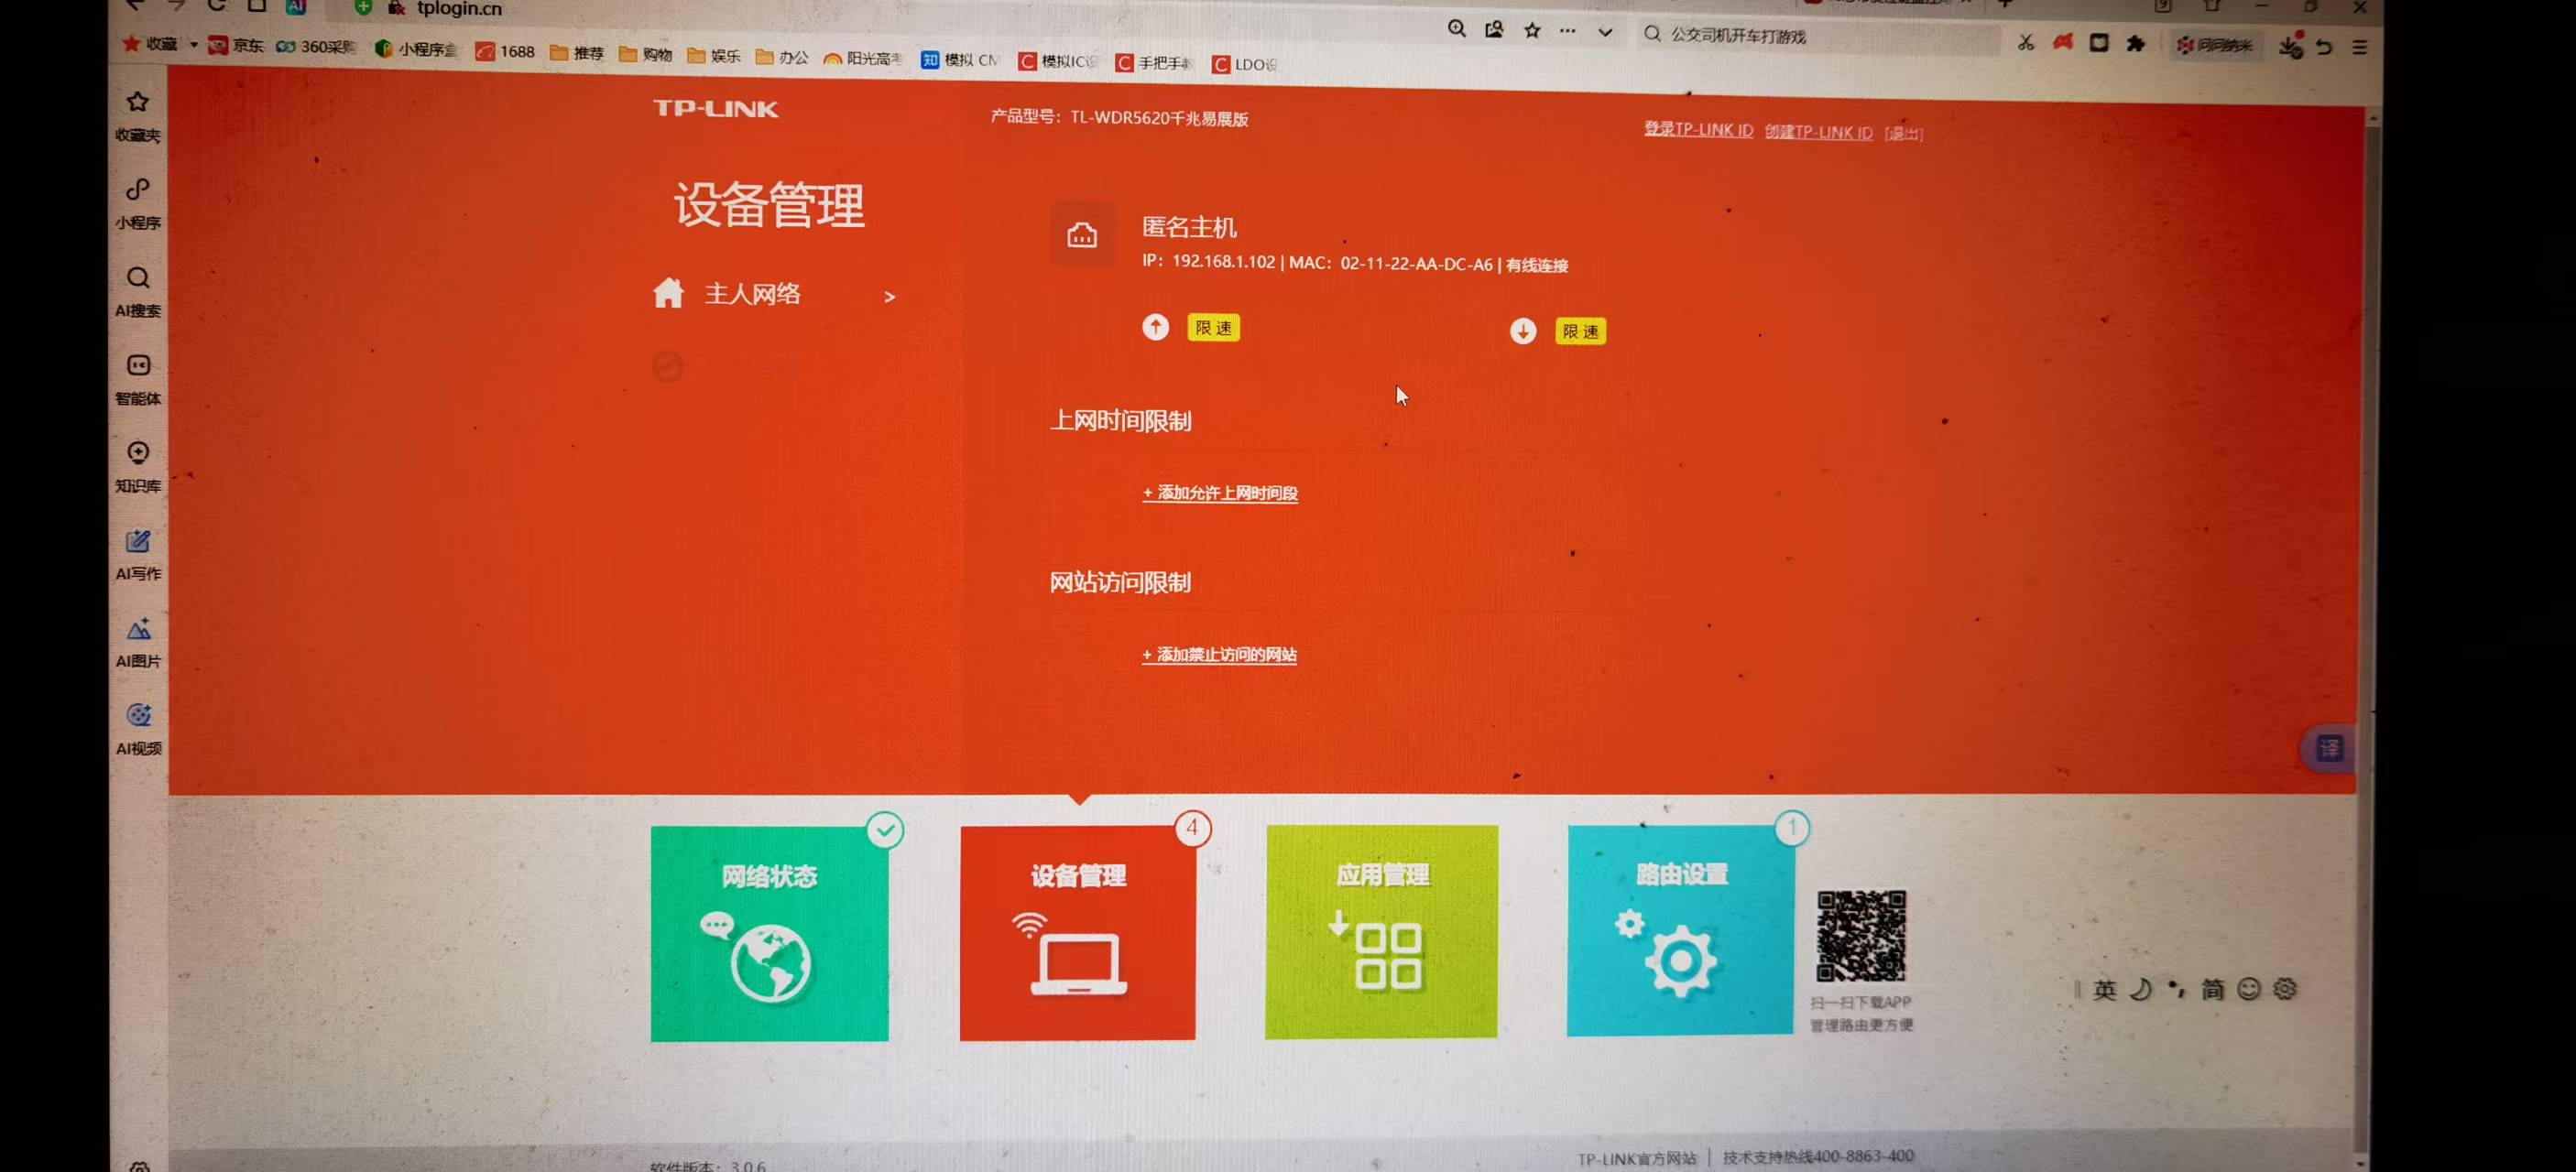Toggle IME 简 simplified Chinese mode

pyautogui.click(x=2212, y=989)
